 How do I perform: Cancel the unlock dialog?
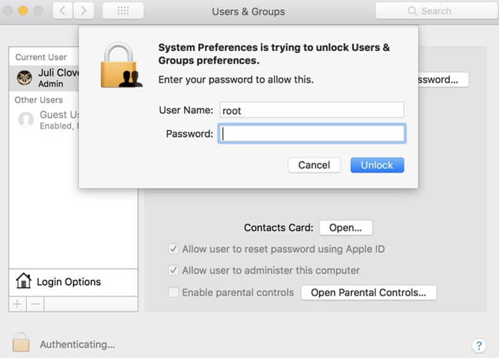pyautogui.click(x=314, y=165)
